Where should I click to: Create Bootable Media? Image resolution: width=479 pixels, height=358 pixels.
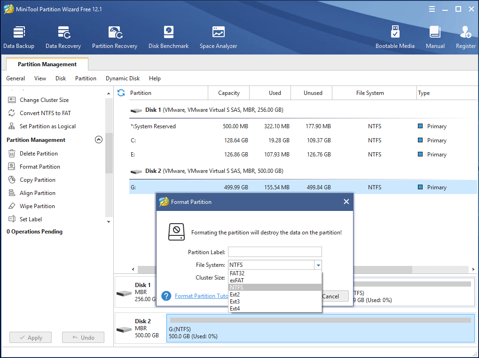point(395,37)
